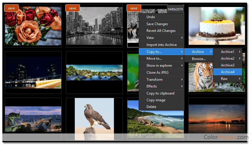Expand arrow next to Show in explorer
This screenshot has height=146, width=252.
pos(182,66)
